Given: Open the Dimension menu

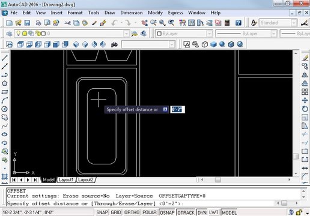Looking at the screenshot, I should 132,13.
